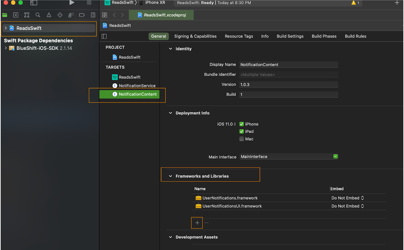Switch to the Info tab
Viewport: 404px width, 250px height.
coord(265,36)
